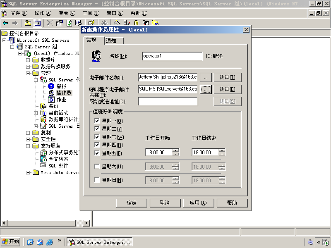
Task: Click the New database cylinder icon
Action: coord(136,23)
